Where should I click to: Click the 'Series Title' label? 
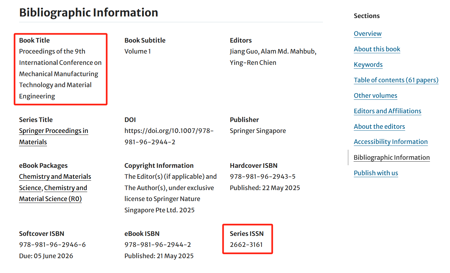pos(36,120)
